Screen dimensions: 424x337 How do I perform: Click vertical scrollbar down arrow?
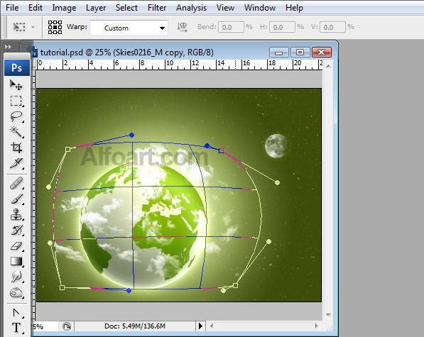click(328, 314)
